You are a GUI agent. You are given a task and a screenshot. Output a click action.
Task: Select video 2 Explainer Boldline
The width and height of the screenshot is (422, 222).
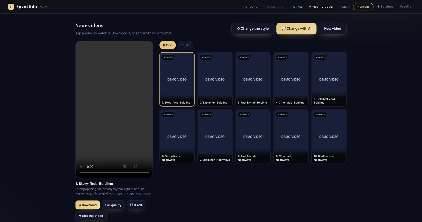215,79
